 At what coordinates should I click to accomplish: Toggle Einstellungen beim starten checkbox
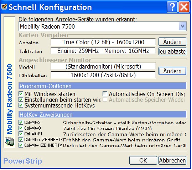coord(21,100)
